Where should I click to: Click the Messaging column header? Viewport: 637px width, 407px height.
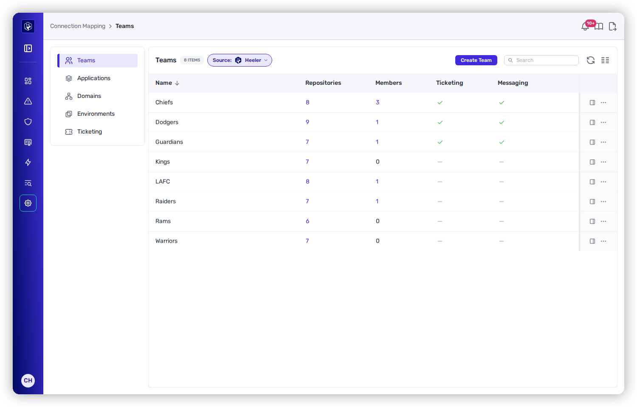point(513,83)
